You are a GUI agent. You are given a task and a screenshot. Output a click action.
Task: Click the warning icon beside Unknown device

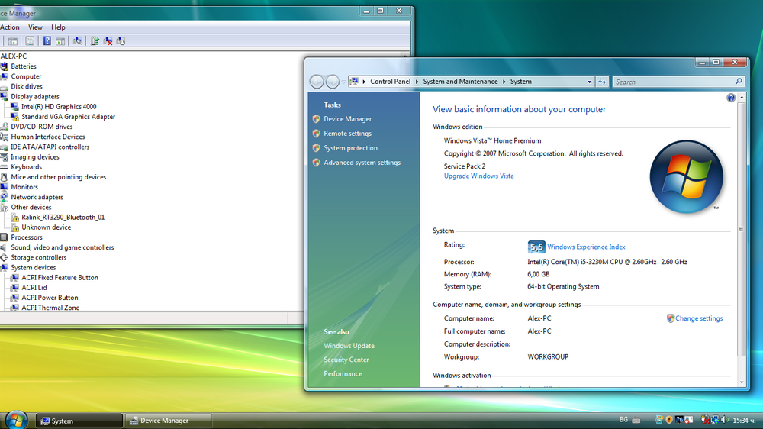tap(14, 227)
